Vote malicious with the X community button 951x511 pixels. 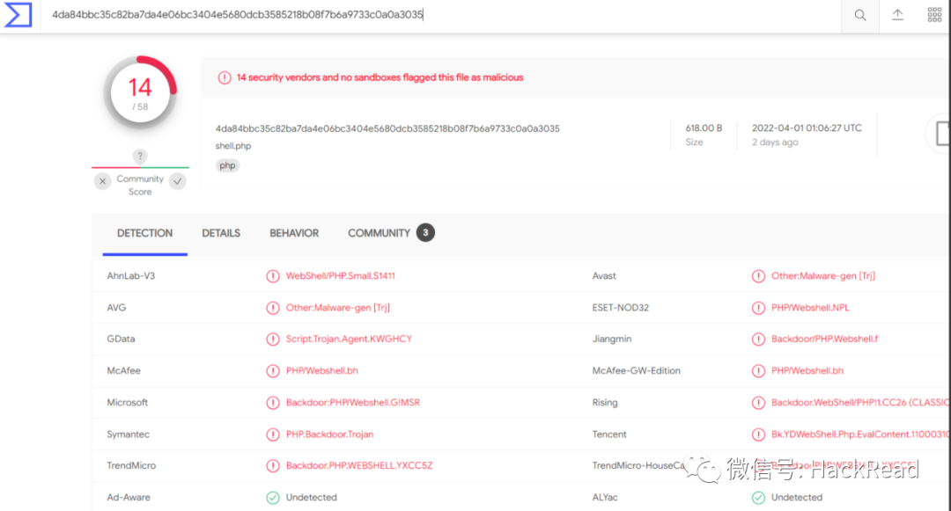click(102, 181)
